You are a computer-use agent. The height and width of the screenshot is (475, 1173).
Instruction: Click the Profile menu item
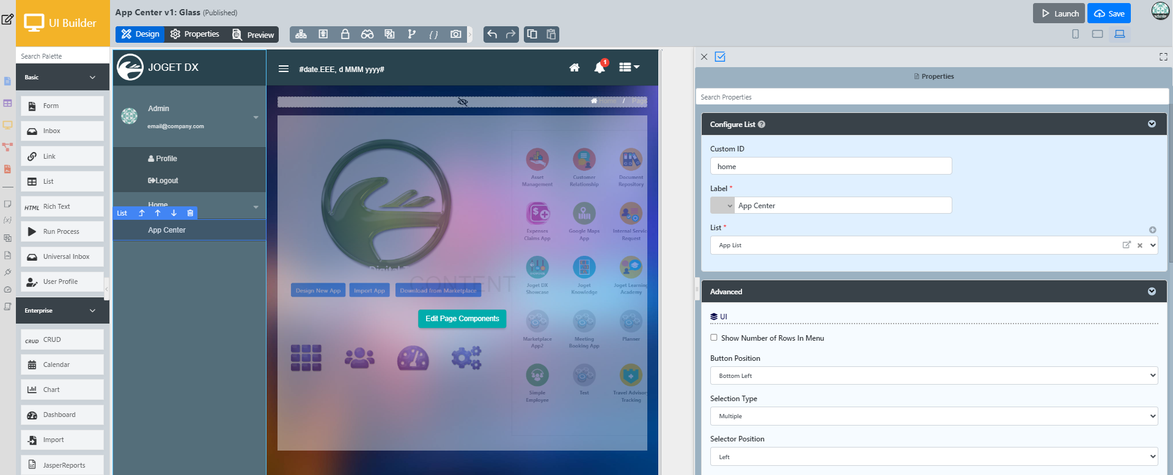[x=163, y=159]
